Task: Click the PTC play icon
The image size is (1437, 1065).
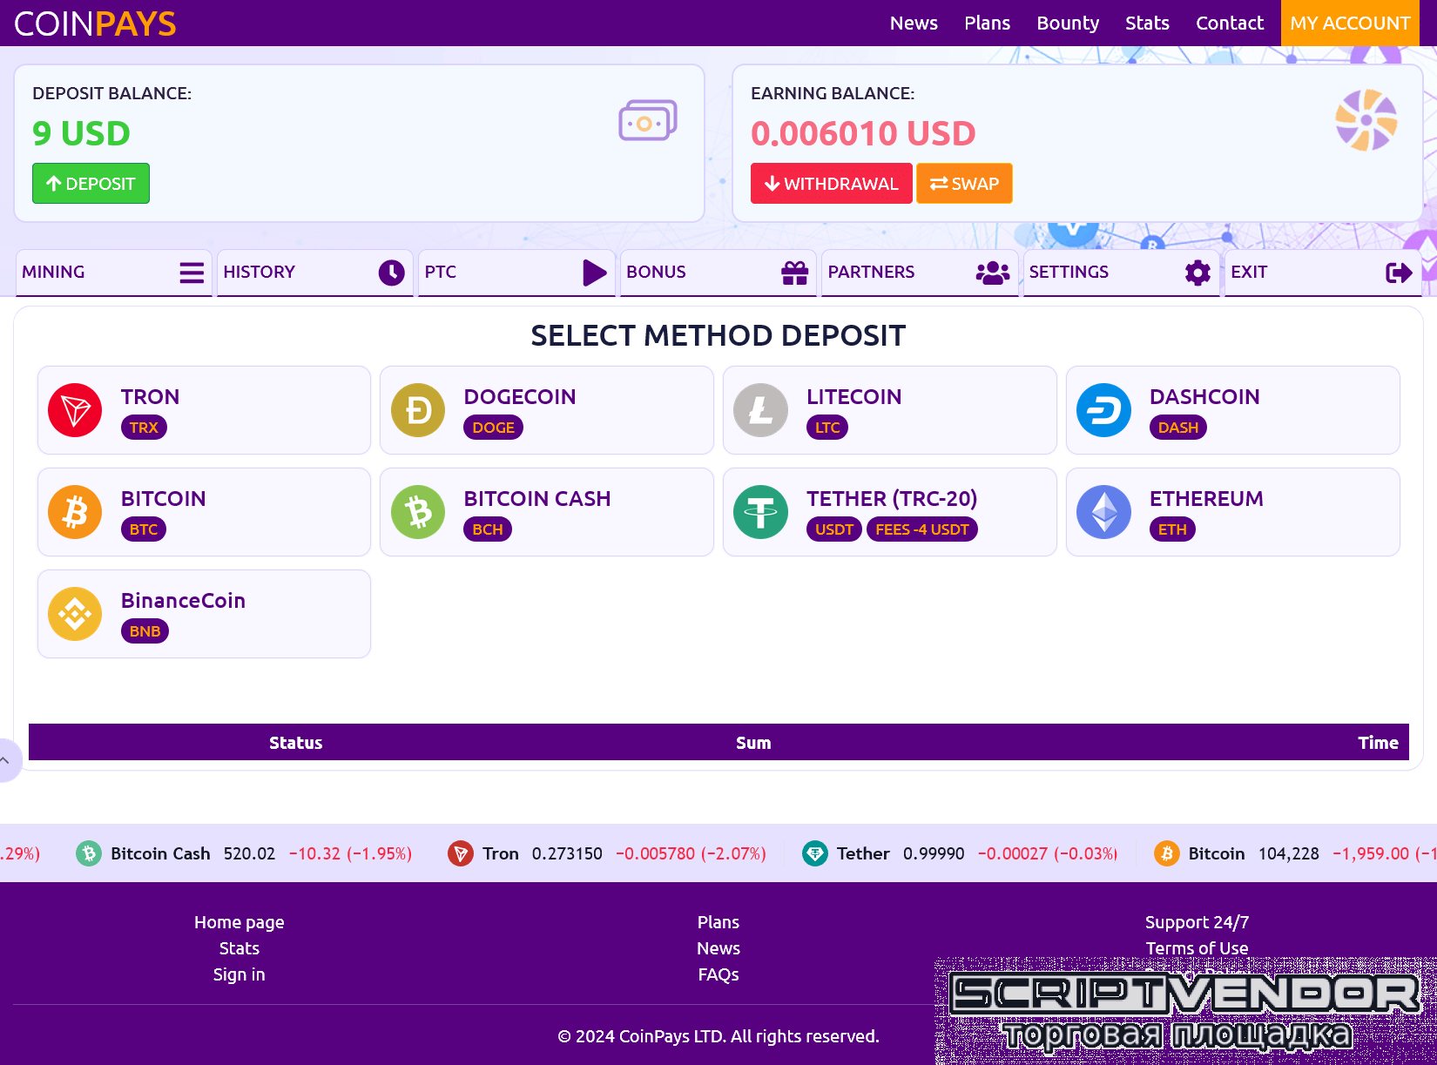Action: (x=595, y=273)
